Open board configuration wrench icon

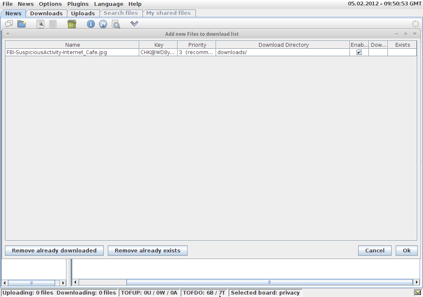[40, 24]
